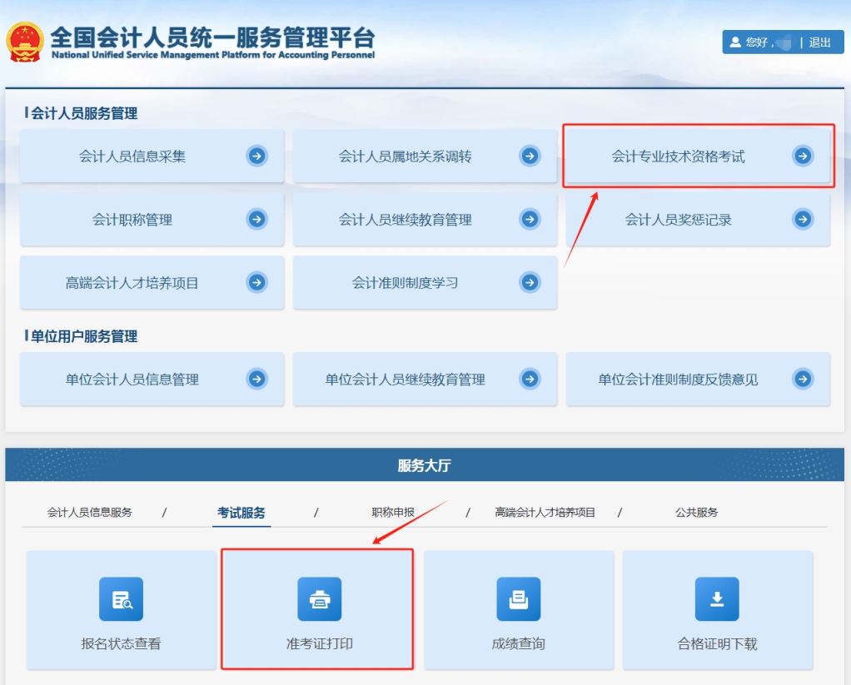The image size is (851, 685).
Task: Click the arrow icon on 会计准则制度学习
Action: pos(530,282)
